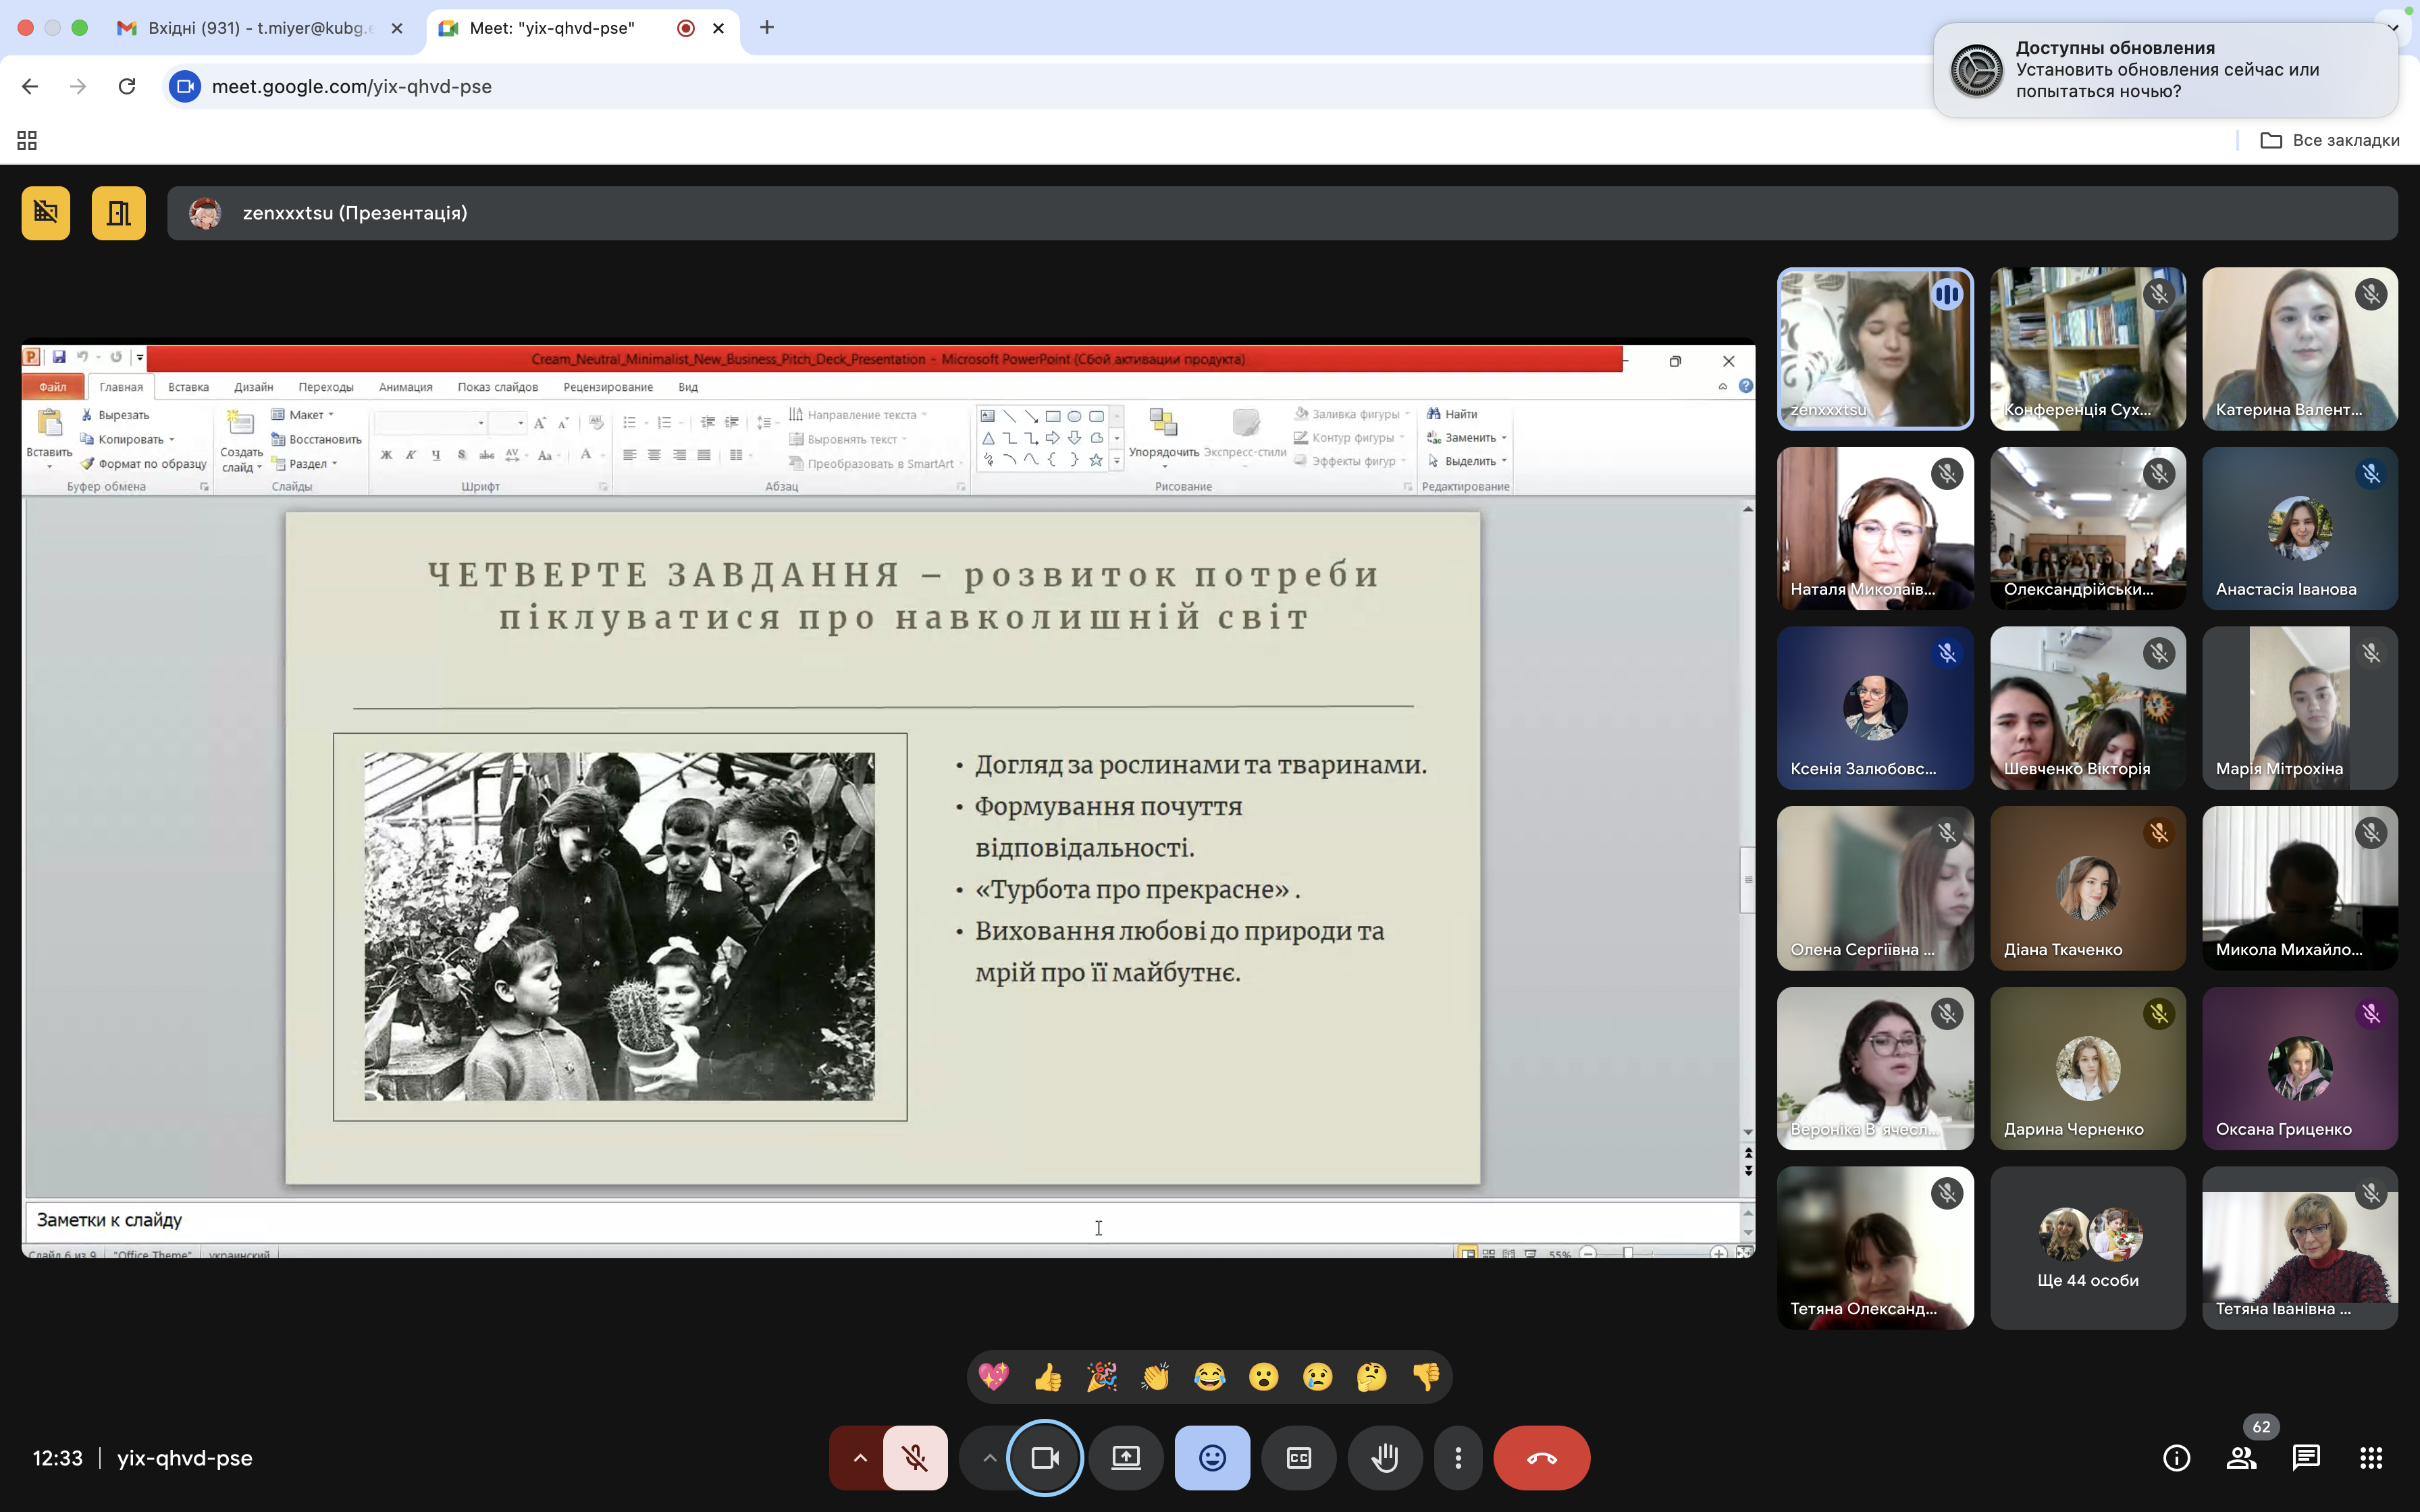The image size is (2420, 1512).
Task: Click the present screen icon
Action: (1126, 1458)
